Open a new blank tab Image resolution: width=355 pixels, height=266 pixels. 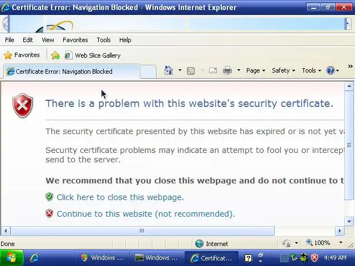[148, 71]
